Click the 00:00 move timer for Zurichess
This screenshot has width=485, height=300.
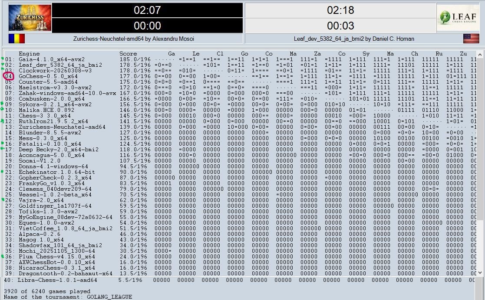click(x=147, y=26)
